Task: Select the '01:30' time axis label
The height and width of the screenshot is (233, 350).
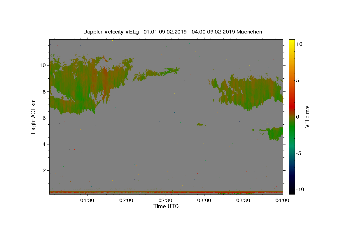Action: [87, 200]
